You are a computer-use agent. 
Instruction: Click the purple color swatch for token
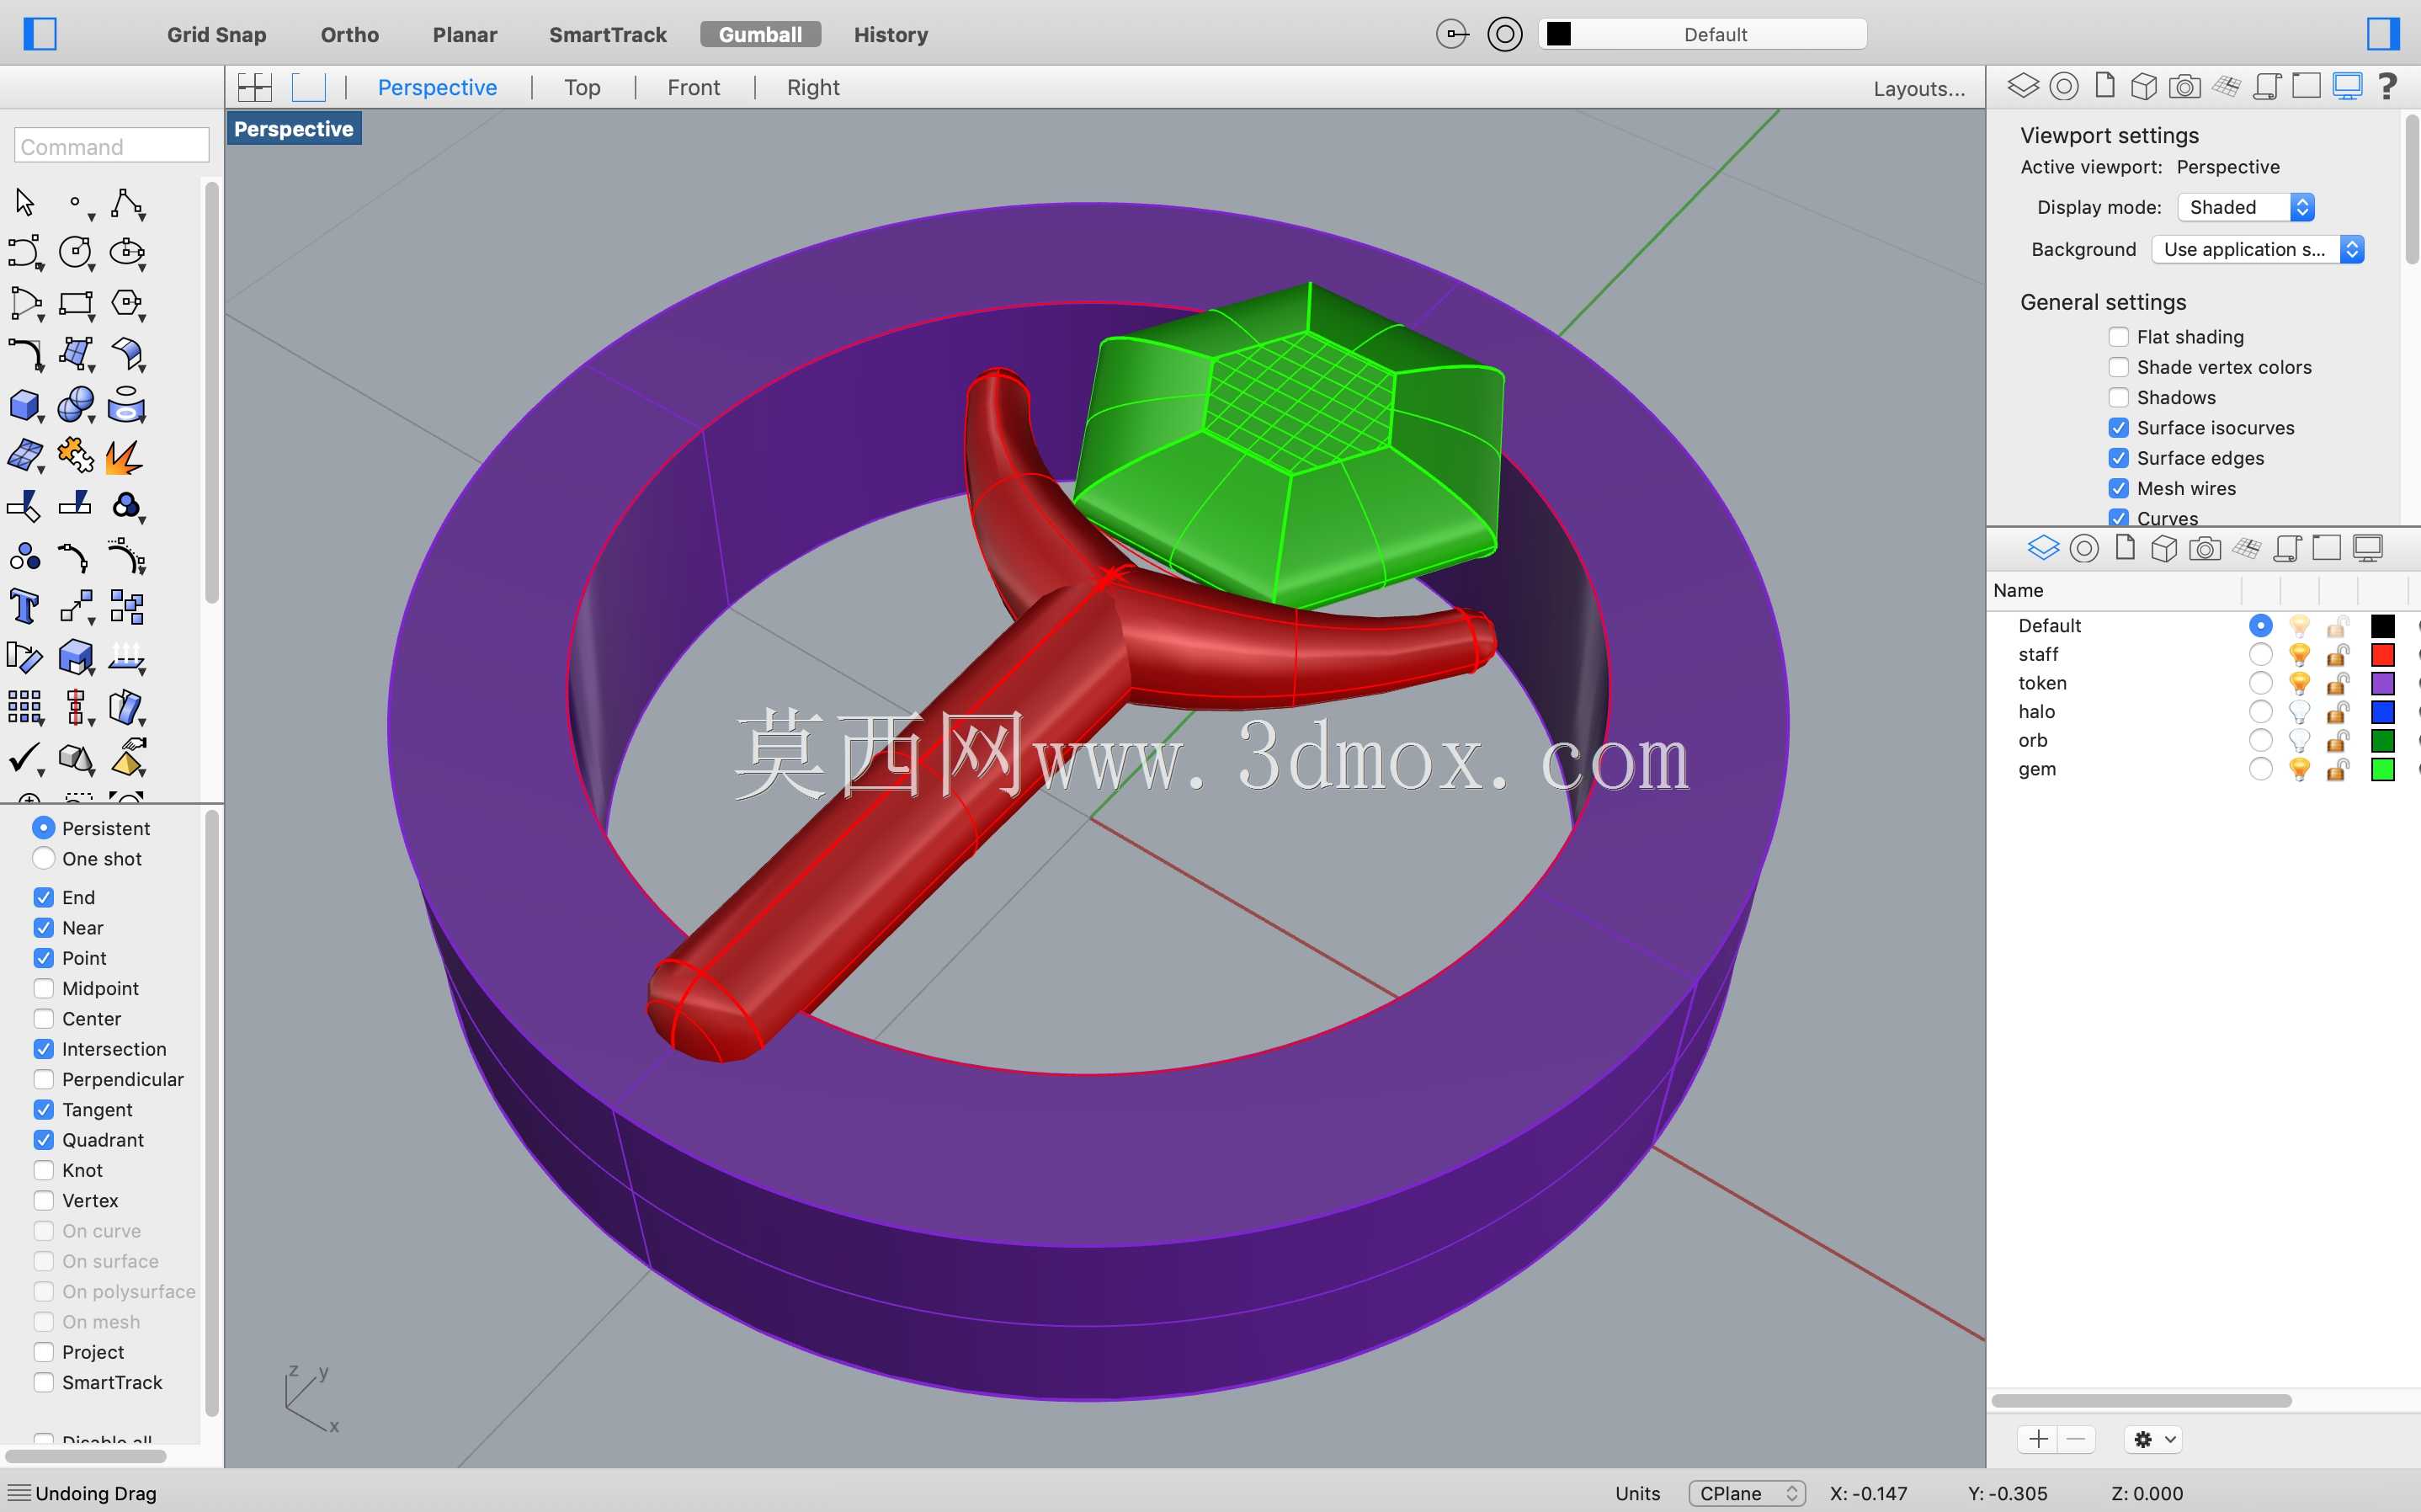coord(2383,683)
